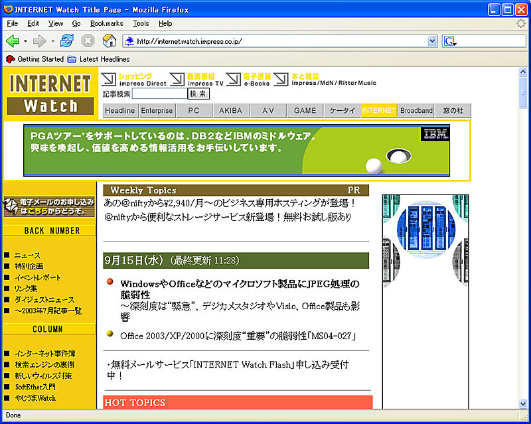Select the 窓の杜 tab
The width and height of the screenshot is (531, 424).
(453, 110)
